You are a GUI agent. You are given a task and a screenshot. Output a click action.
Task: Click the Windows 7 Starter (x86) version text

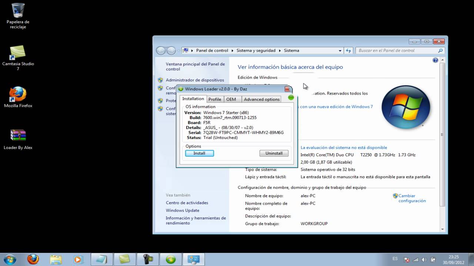click(x=226, y=112)
